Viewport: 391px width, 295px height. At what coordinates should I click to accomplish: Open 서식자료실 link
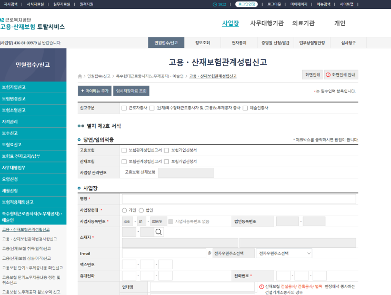pyautogui.click(x=35, y=4)
